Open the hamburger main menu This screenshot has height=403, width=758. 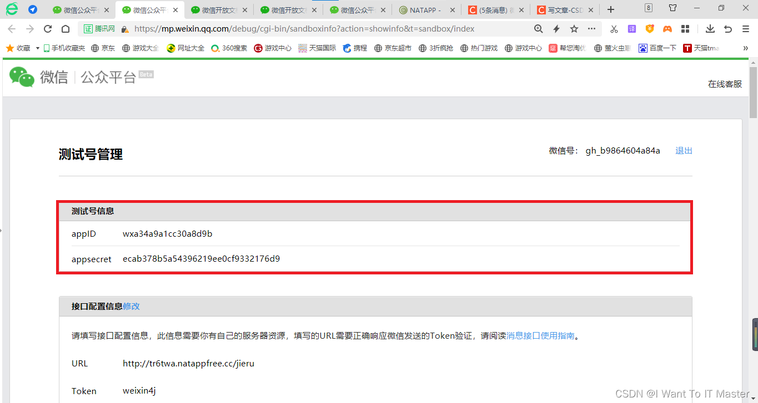click(x=746, y=29)
